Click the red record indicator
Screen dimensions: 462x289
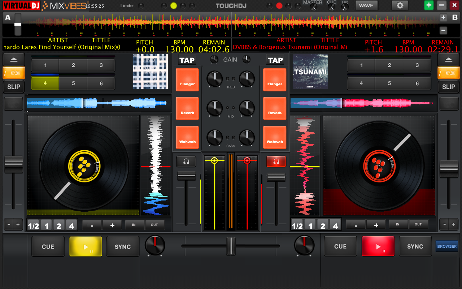point(279,6)
